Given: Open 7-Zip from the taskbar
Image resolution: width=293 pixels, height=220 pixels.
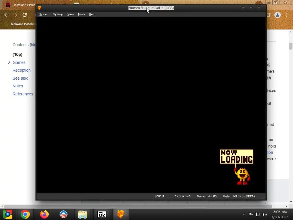Looking at the screenshot, I should click(x=102, y=214).
